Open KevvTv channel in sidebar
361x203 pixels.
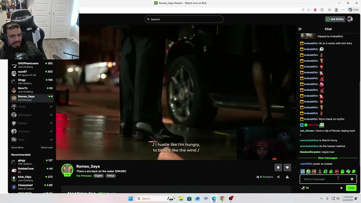pyautogui.click(x=32, y=90)
